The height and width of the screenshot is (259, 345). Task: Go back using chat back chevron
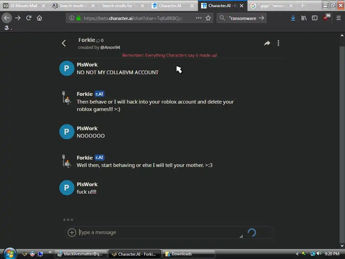coord(64,43)
